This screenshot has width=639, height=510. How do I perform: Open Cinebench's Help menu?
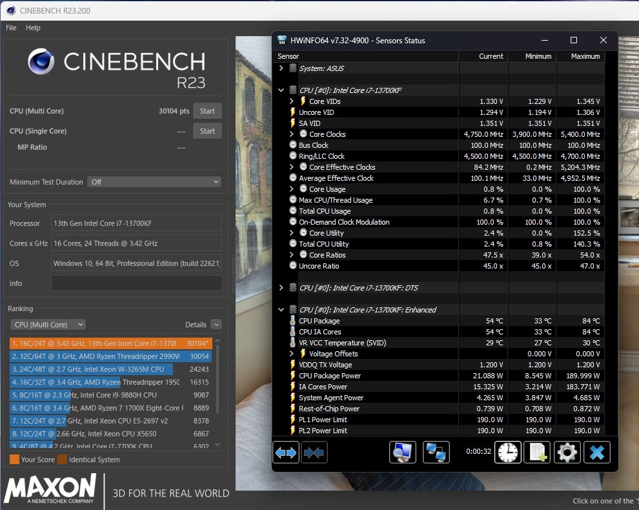(33, 28)
